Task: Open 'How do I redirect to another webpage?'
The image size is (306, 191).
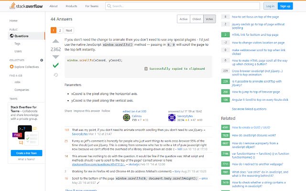Action: pos(257,164)
